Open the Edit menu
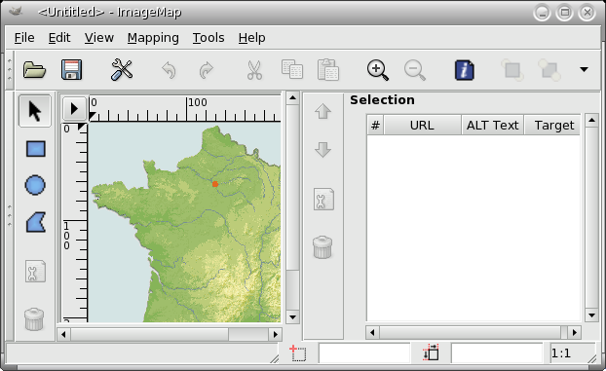The image size is (606, 371). tap(59, 38)
